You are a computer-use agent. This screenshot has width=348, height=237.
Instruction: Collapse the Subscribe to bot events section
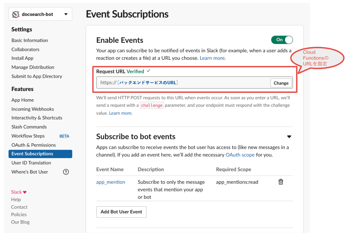[x=289, y=137]
